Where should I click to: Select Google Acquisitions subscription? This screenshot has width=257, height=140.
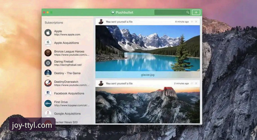(67, 113)
